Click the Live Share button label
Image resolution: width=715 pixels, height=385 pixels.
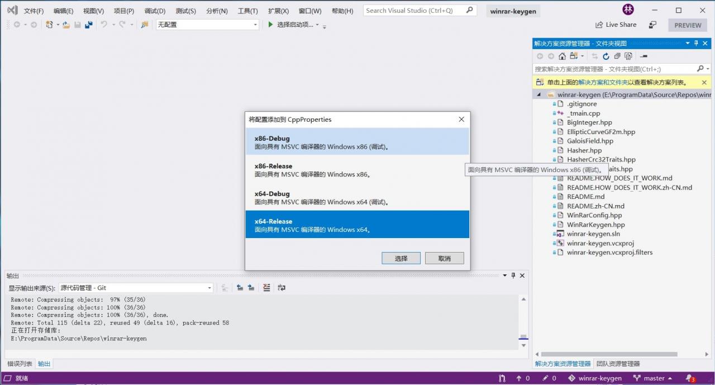(621, 25)
